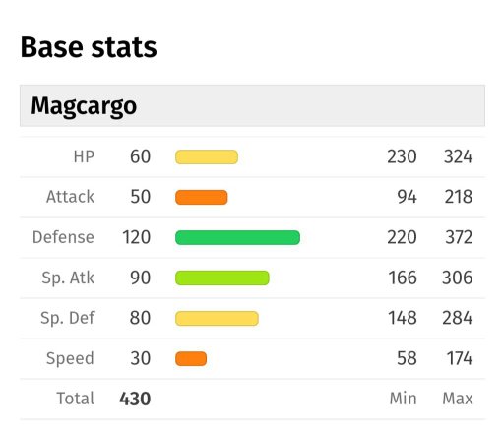This screenshot has width=504, height=432.
Task: Click the orange Attack stat bar
Action: [x=202, y=197]
